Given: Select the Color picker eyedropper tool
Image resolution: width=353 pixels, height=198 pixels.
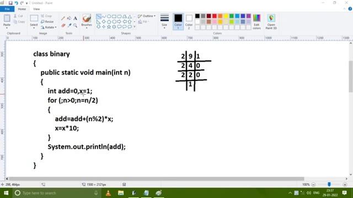Looking at the screenshot, I should pos(69,25).
